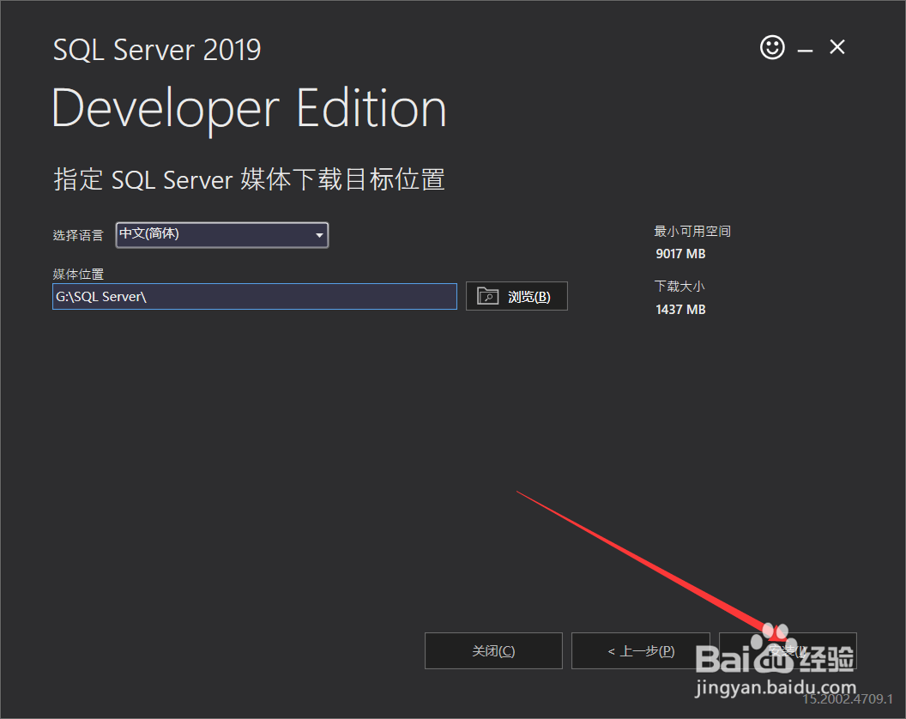Close the installer with the X icon
This screenshot has height=719, width=906.
click(837, 47)
